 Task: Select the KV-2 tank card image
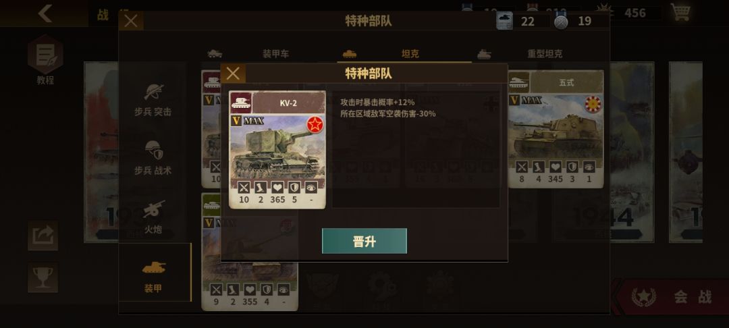(x=277, y=150)
